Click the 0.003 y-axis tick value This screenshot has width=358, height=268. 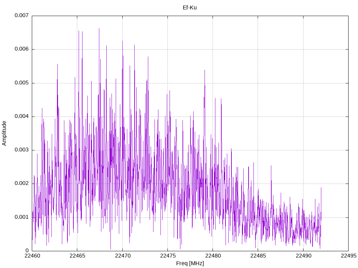pos(22,150)
